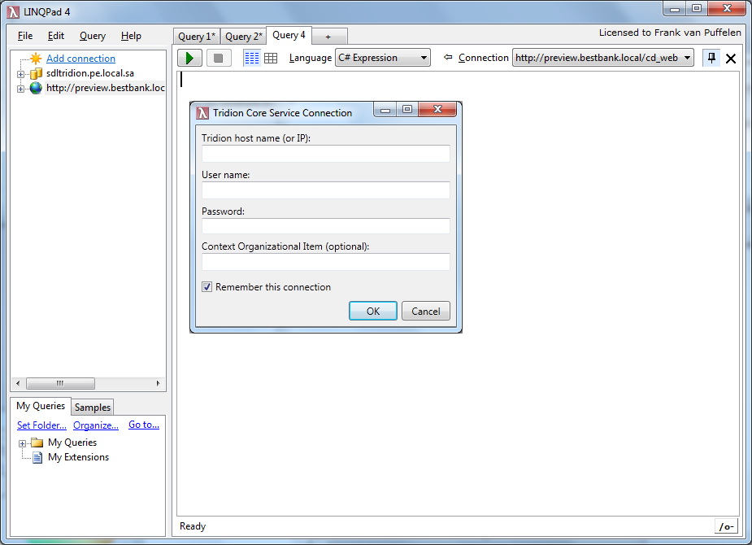The image size is (752, 545).
Task: Expand the sdltridion.pe.local.sa connection node
Action: point(20,74)
